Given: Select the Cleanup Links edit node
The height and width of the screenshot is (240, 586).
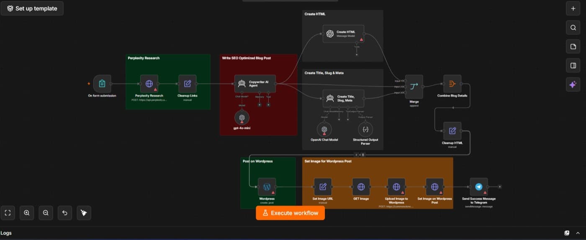Looking at the screenshot, I should (188, 84).
